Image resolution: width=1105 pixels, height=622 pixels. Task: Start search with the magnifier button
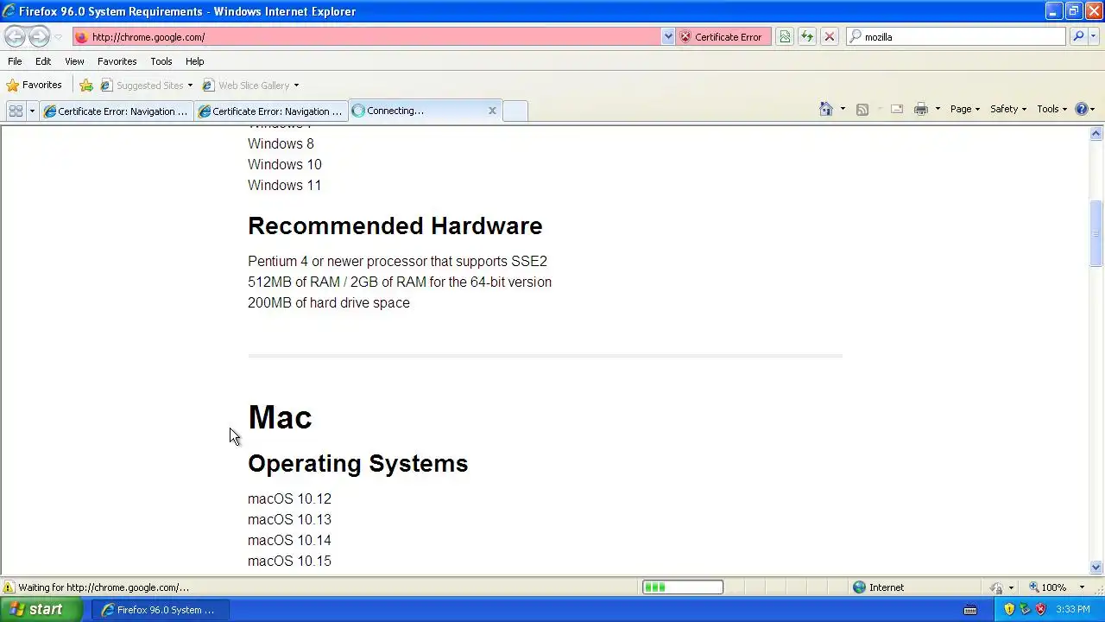pos(1077,37)
